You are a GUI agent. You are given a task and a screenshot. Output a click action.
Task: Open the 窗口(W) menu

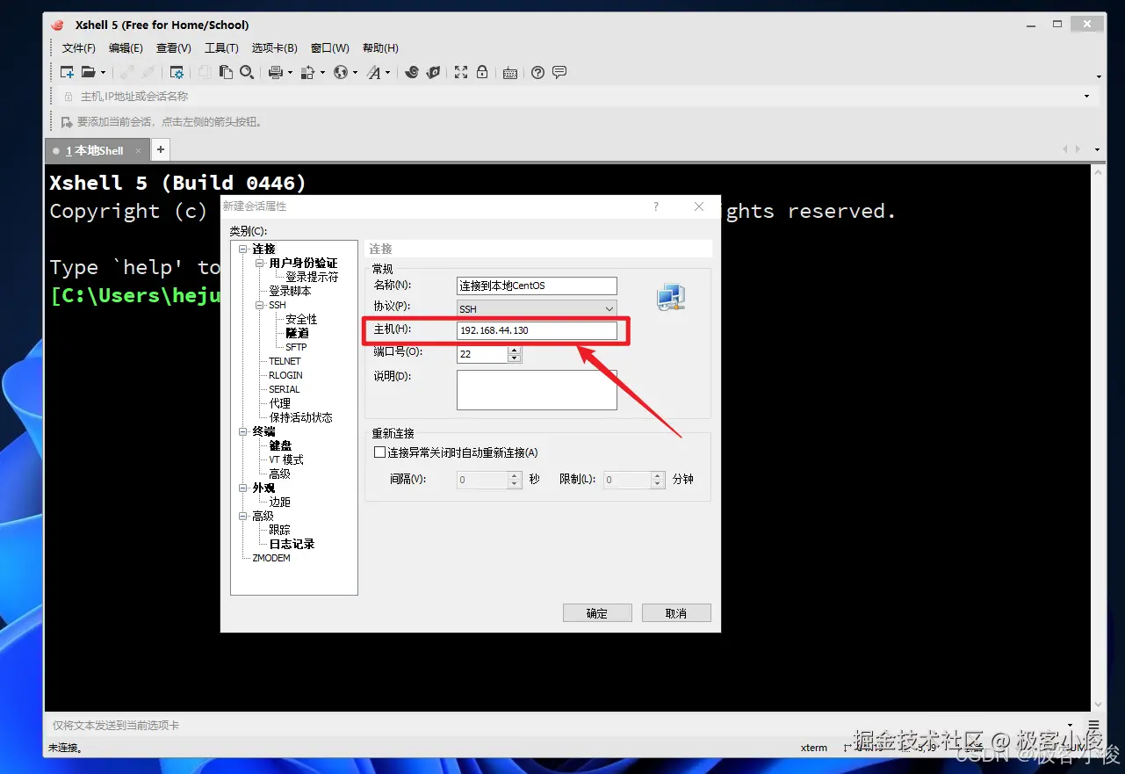pyautogui.click(x=330, y=48)
